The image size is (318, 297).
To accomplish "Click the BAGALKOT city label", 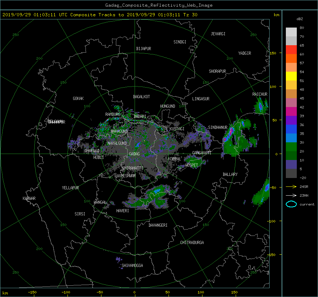I will coord(141,97).
